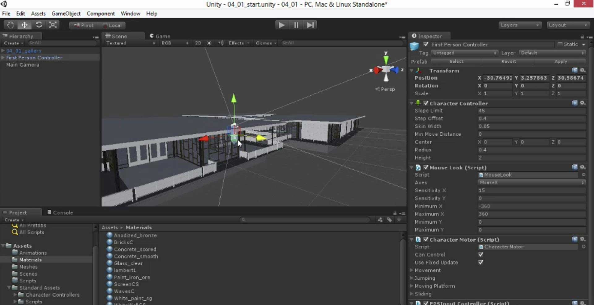
Task: Expand the Movement section
Action: (412, 270)
